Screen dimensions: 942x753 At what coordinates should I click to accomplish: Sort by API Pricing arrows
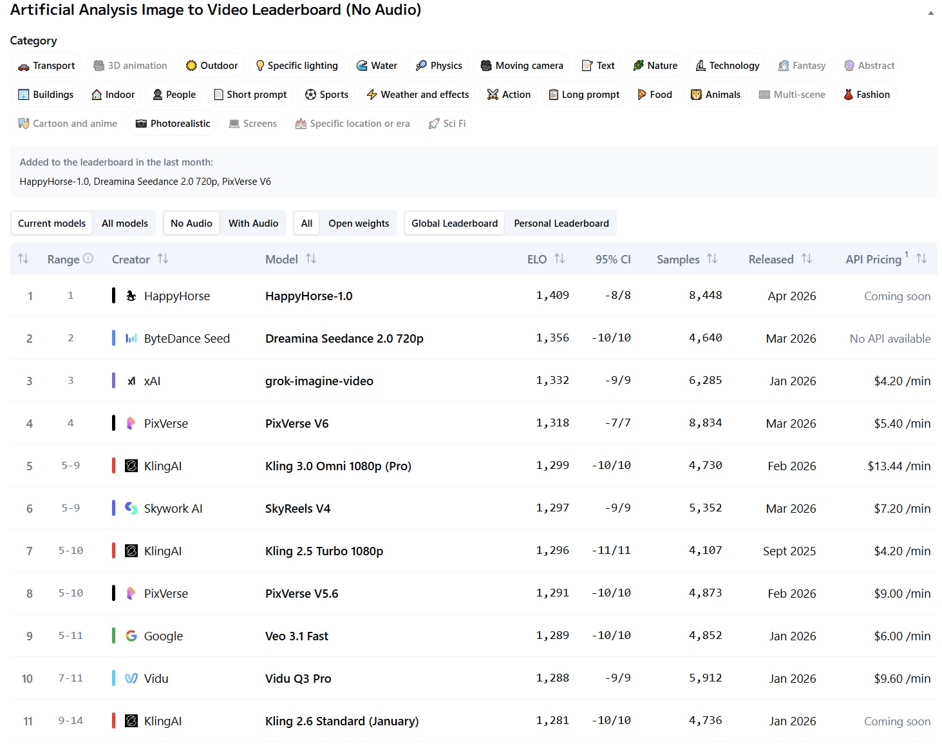click(921, 259)
